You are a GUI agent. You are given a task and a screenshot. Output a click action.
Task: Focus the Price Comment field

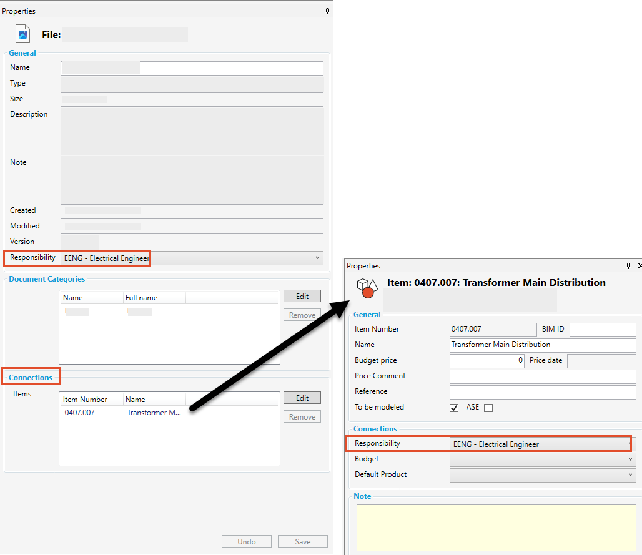[x=542, y=376]
